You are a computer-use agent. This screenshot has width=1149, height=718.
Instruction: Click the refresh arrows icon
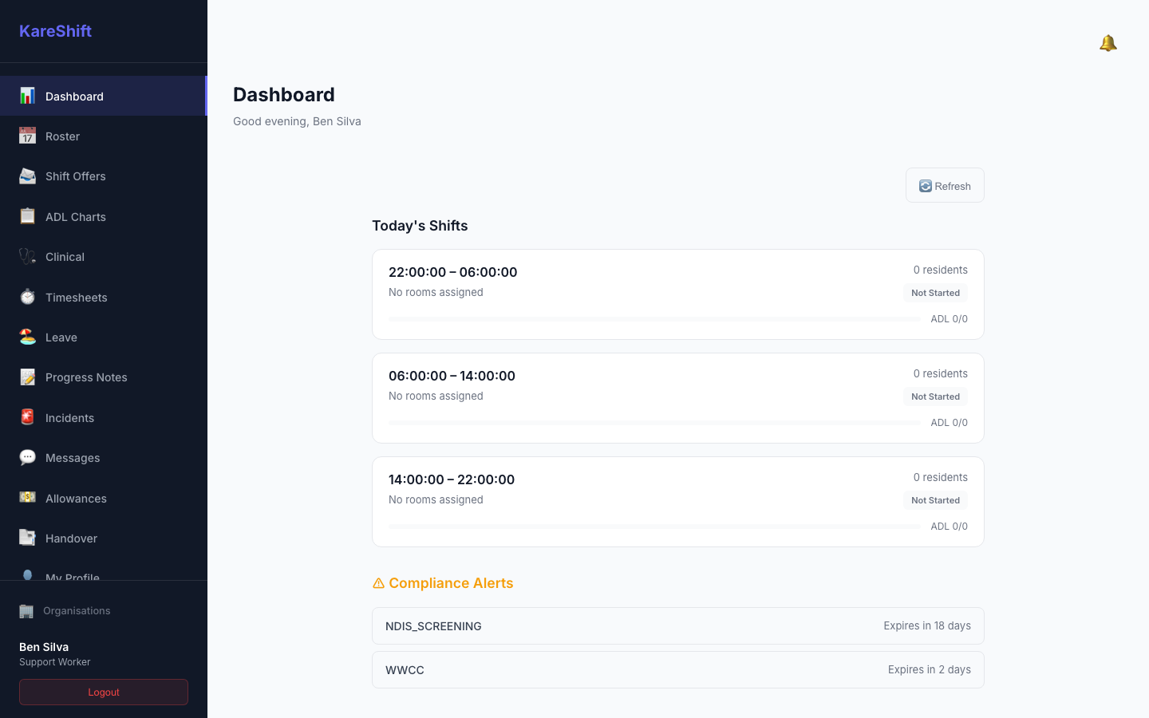(x=926, y=186)
